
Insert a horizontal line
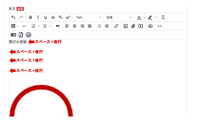[x=24, y=26]
